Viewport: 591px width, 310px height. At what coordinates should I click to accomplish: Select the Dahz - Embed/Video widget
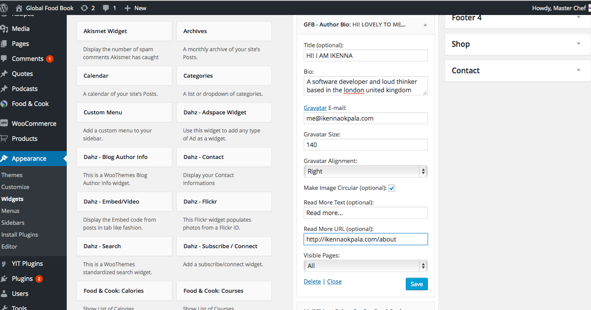click(x=124, y=202)
